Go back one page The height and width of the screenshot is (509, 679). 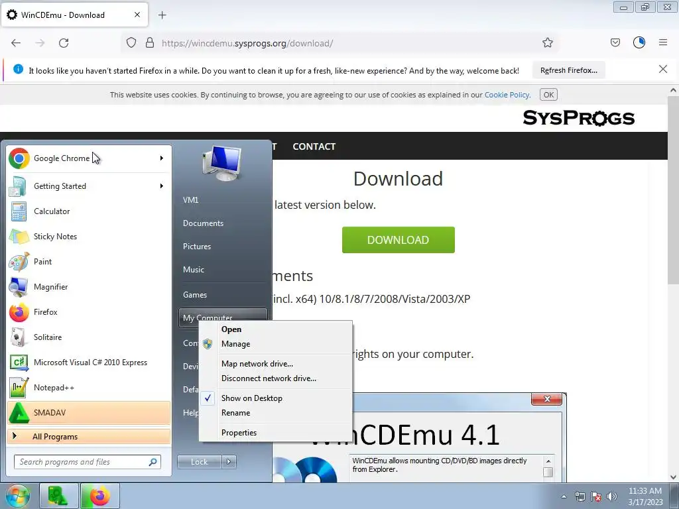pos(16,43)
